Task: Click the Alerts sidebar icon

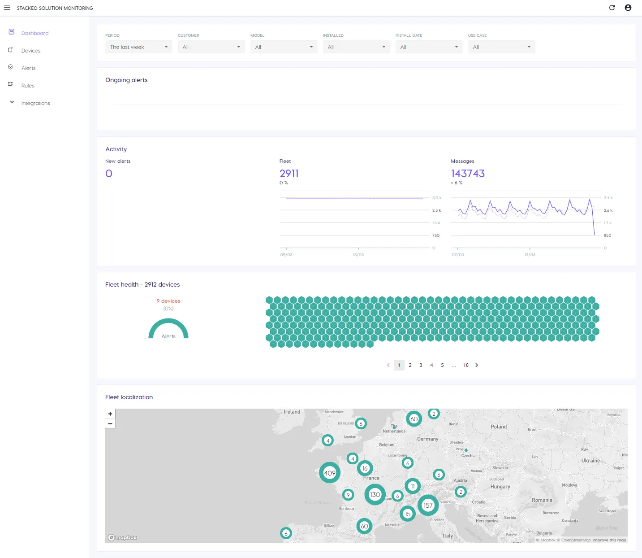Action: click(10, 67)
